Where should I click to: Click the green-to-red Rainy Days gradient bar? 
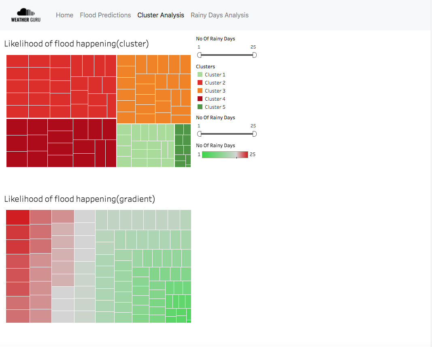click(225, 154)
